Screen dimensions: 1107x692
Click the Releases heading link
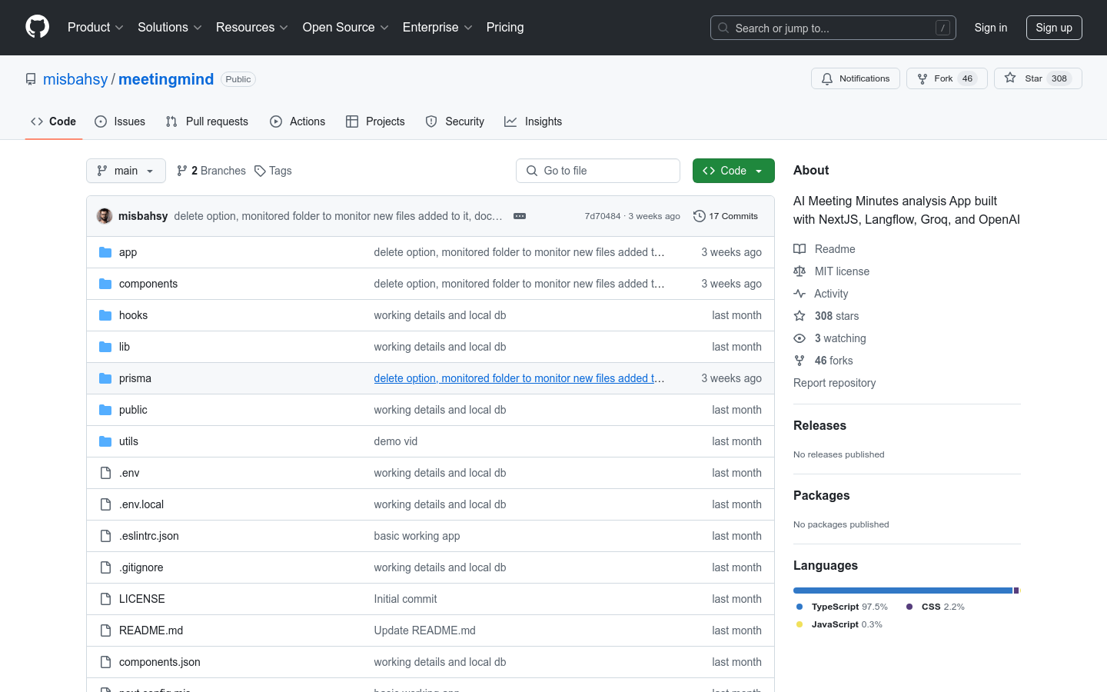point(819,425)
